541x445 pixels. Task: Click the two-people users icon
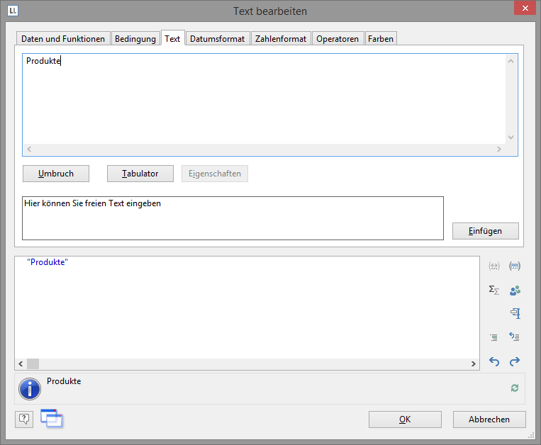pyautogui.click(x=515, y=290)
